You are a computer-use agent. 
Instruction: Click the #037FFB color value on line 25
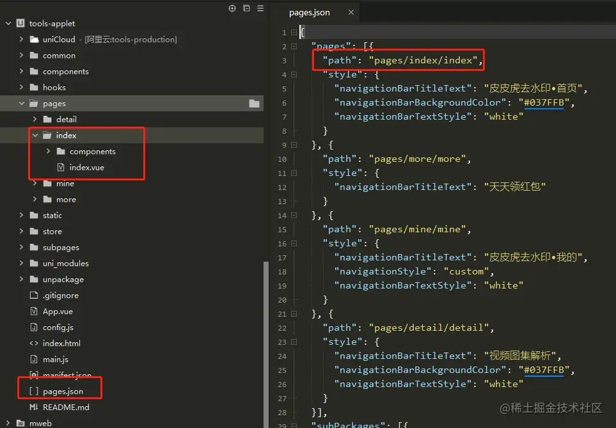point(544,370)
